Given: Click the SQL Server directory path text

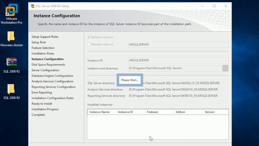Looking at the screenshot, I should pos(181,83).
